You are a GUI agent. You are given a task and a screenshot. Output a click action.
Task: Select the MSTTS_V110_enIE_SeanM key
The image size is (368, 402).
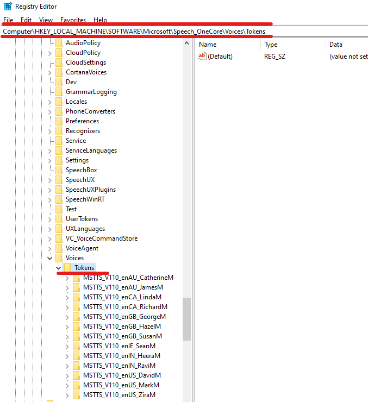pyautogui.click(x=119, y=346)
